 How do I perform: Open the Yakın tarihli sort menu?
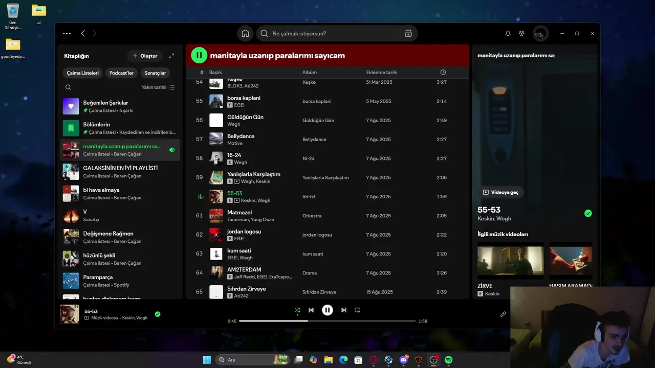point(158,87)
